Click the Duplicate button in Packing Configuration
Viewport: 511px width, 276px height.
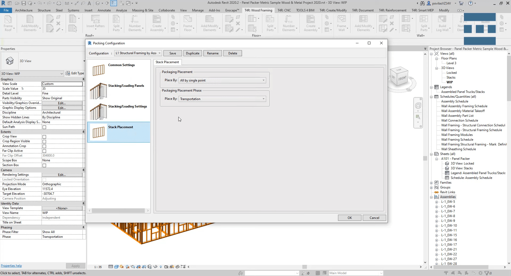[192, 53]
